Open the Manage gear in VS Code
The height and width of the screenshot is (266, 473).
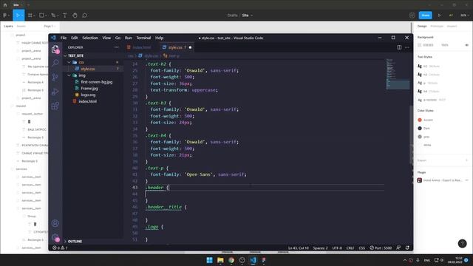pyautogui.click(x=55, y=238)
